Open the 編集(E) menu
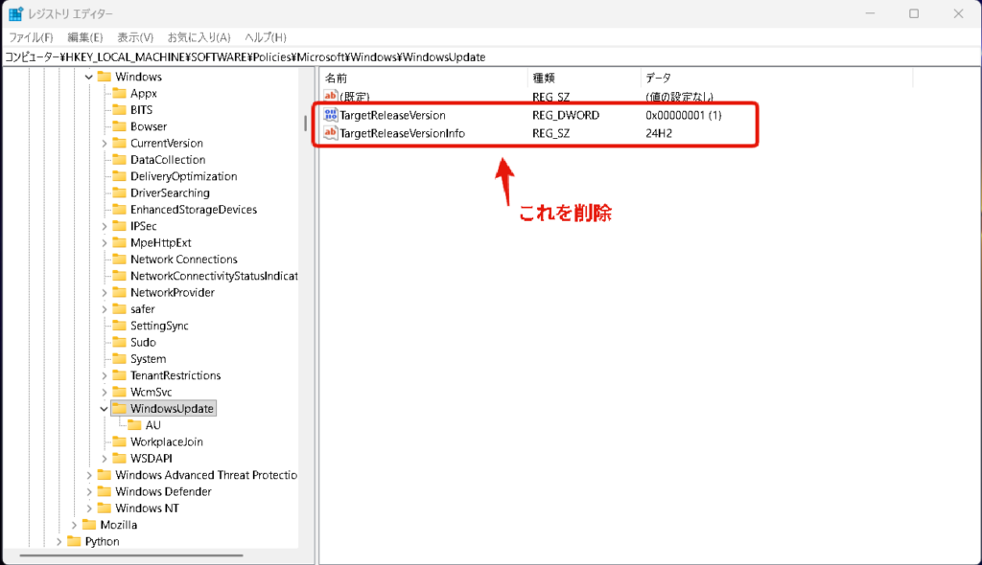982x565 pixels. 84,37
